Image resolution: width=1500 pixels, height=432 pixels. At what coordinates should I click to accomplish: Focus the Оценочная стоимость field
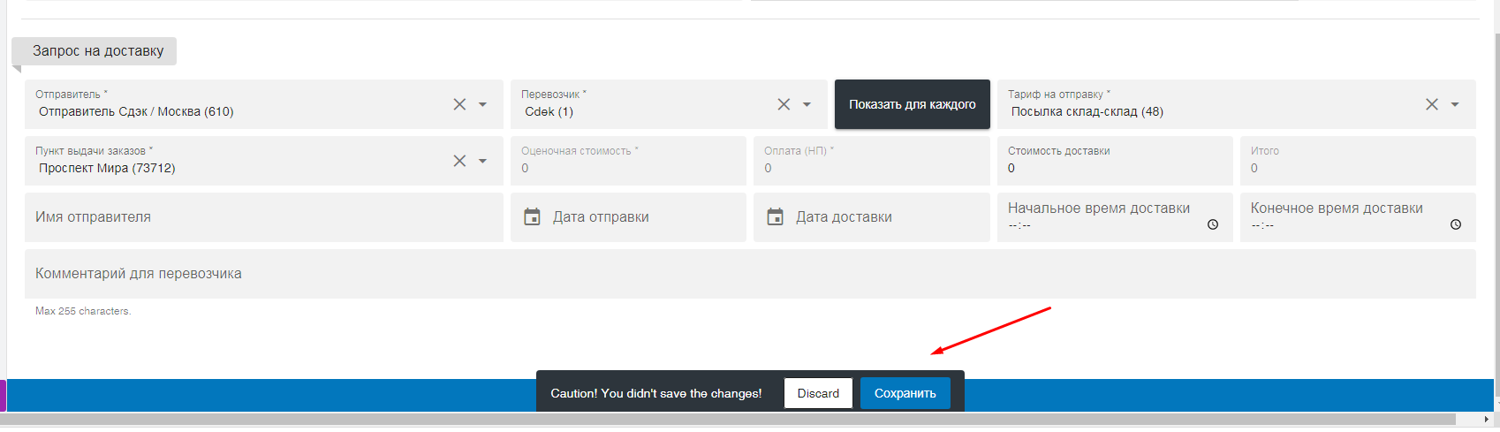[628, 161]
